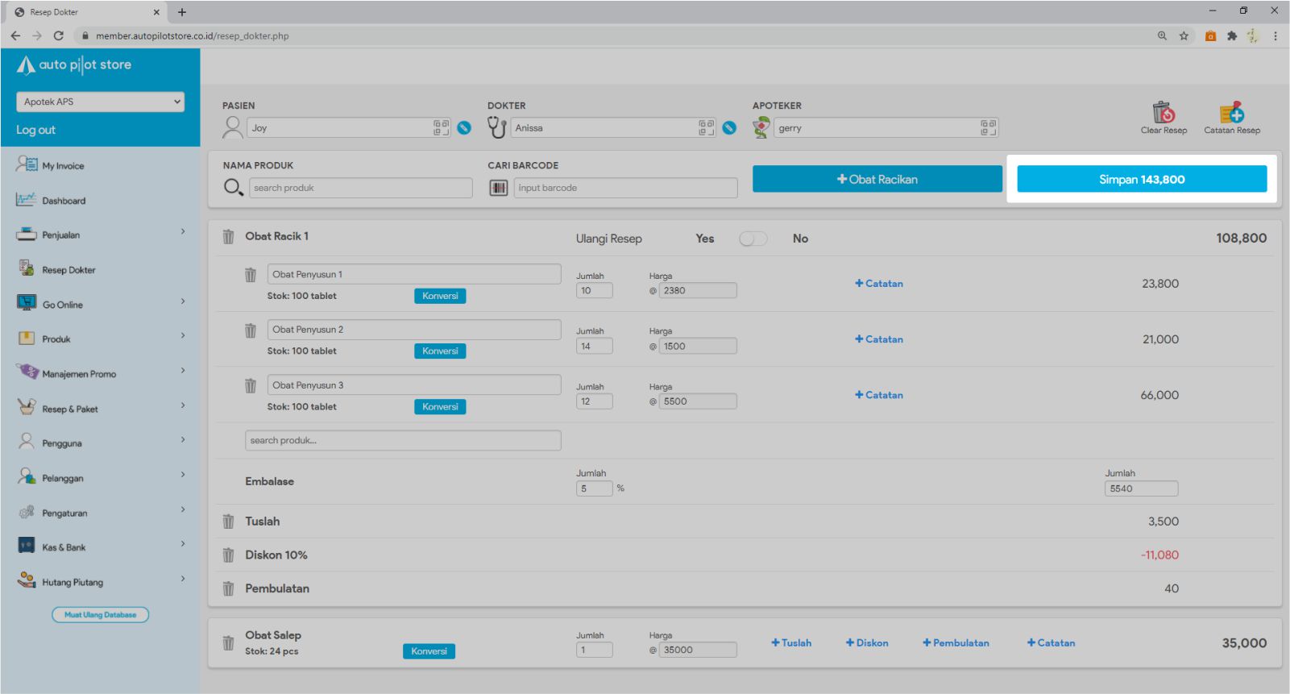Go to Dashboard from the sidebar
Screen dimensions: 1290x694
pos(64,201)
